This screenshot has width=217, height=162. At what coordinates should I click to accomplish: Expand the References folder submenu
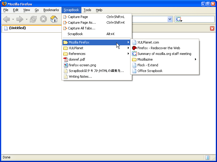click(97, 54)
